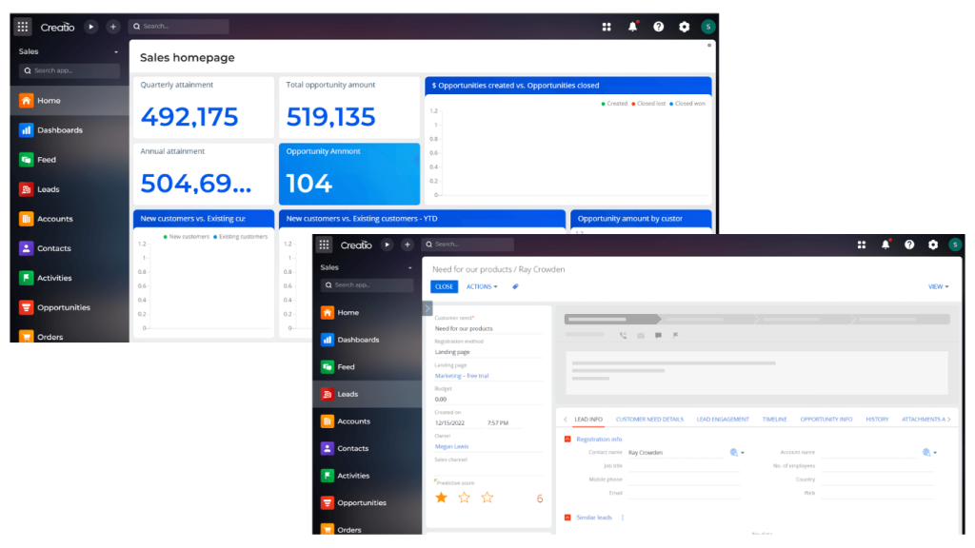This screenshot has width=975, height=548.
Task: Open the HISTORY tab
Action: 877,420
